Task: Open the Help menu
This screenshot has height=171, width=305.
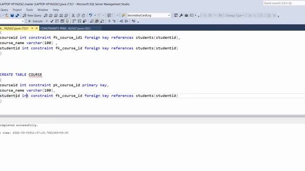Action: [x=56, y=9]
